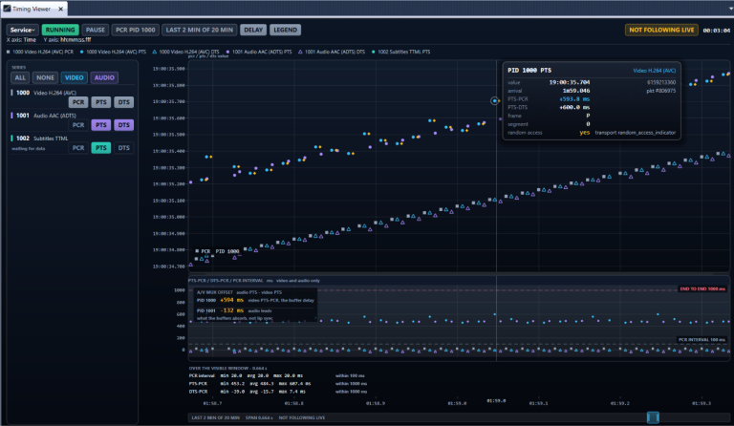Toggle the DELAY panel
The height and width of the screenshot is (426, 734).
[253, 30]
